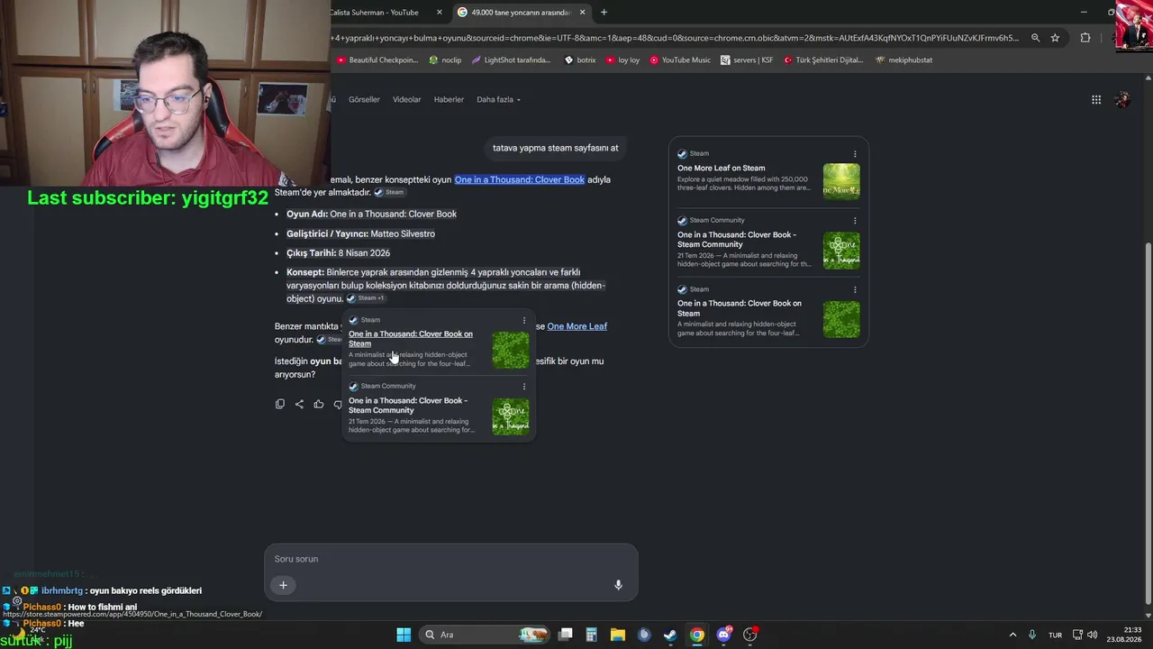Screen dimensions: 1153x649
Task: Open the Türk Şehitleri Dijital bookmark
Action: (x=823, y=60)
